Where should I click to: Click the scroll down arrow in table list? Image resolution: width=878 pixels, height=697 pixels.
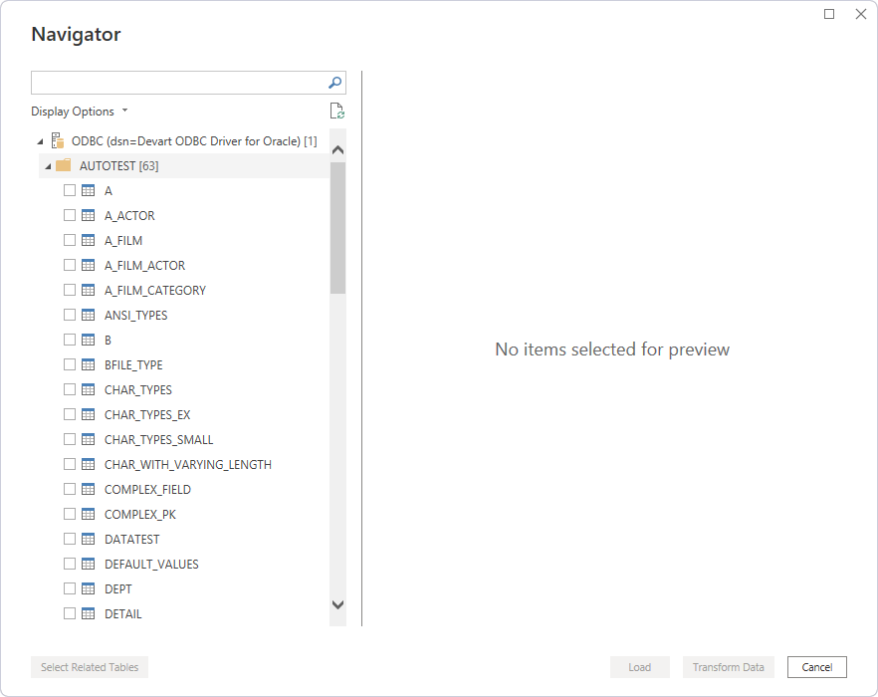tap(337, 604)
